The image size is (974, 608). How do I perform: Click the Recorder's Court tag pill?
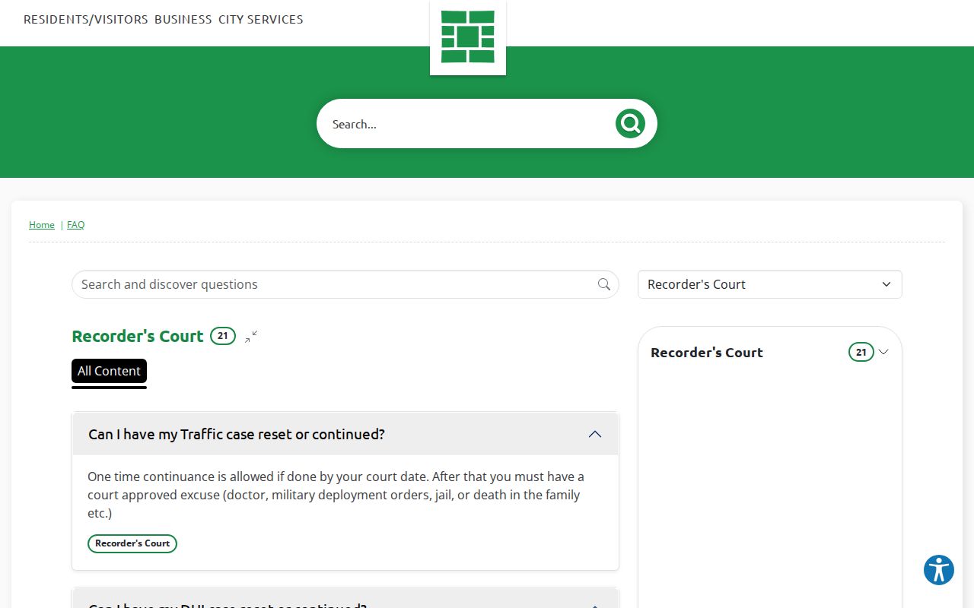[x=132, y=543]
